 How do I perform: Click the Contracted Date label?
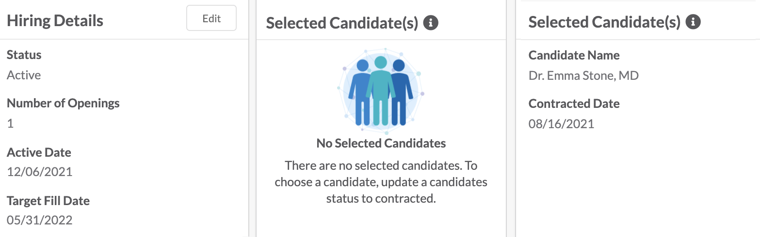coord(574,104)
